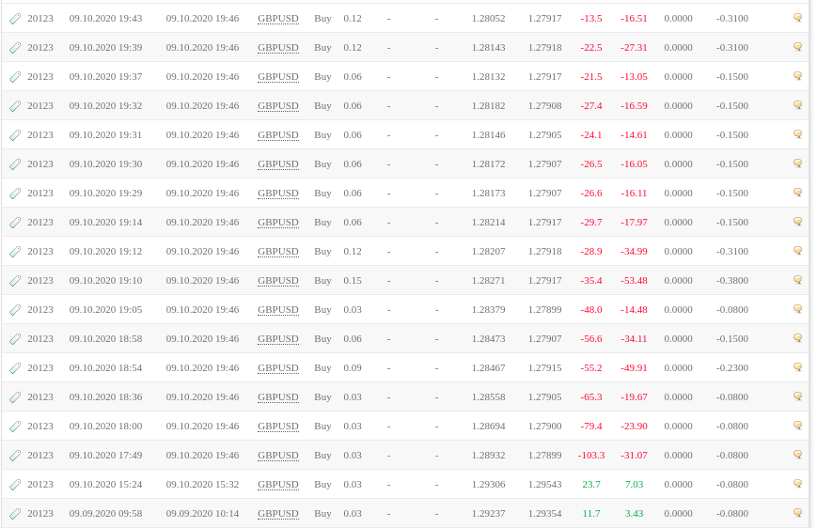817x528 pixels.
Task: Click the tag icon on the 19:39 trade row
Action: click(x=15, y=48)
